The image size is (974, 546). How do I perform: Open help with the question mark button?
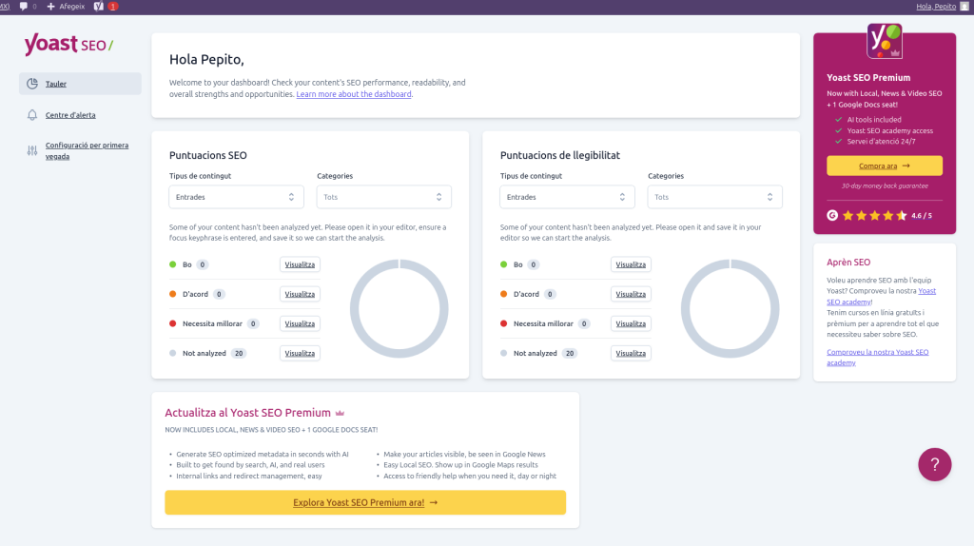[934, 464]
